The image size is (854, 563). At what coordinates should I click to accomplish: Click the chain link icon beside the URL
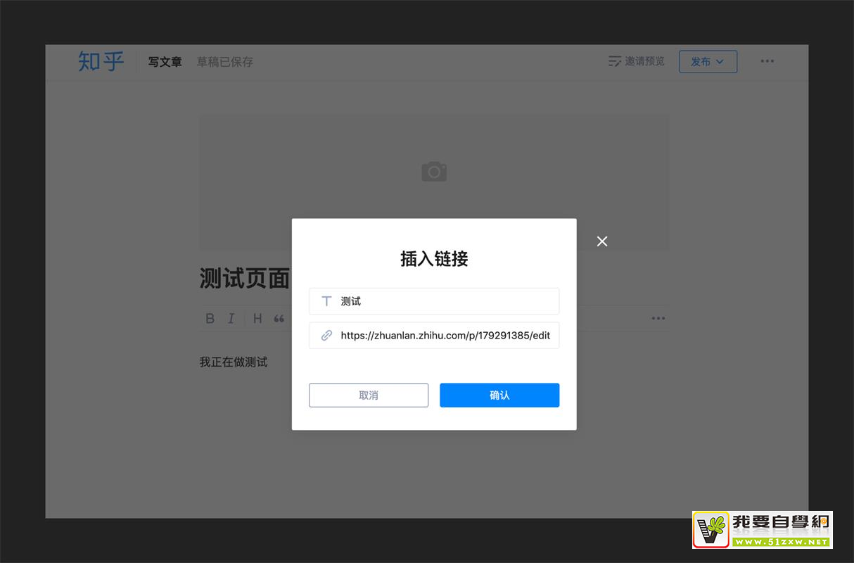point(326,336)
